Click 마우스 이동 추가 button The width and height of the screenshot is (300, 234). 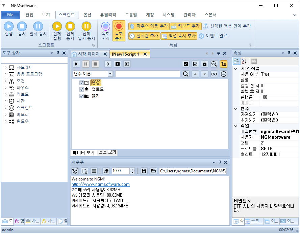[149, 26]
